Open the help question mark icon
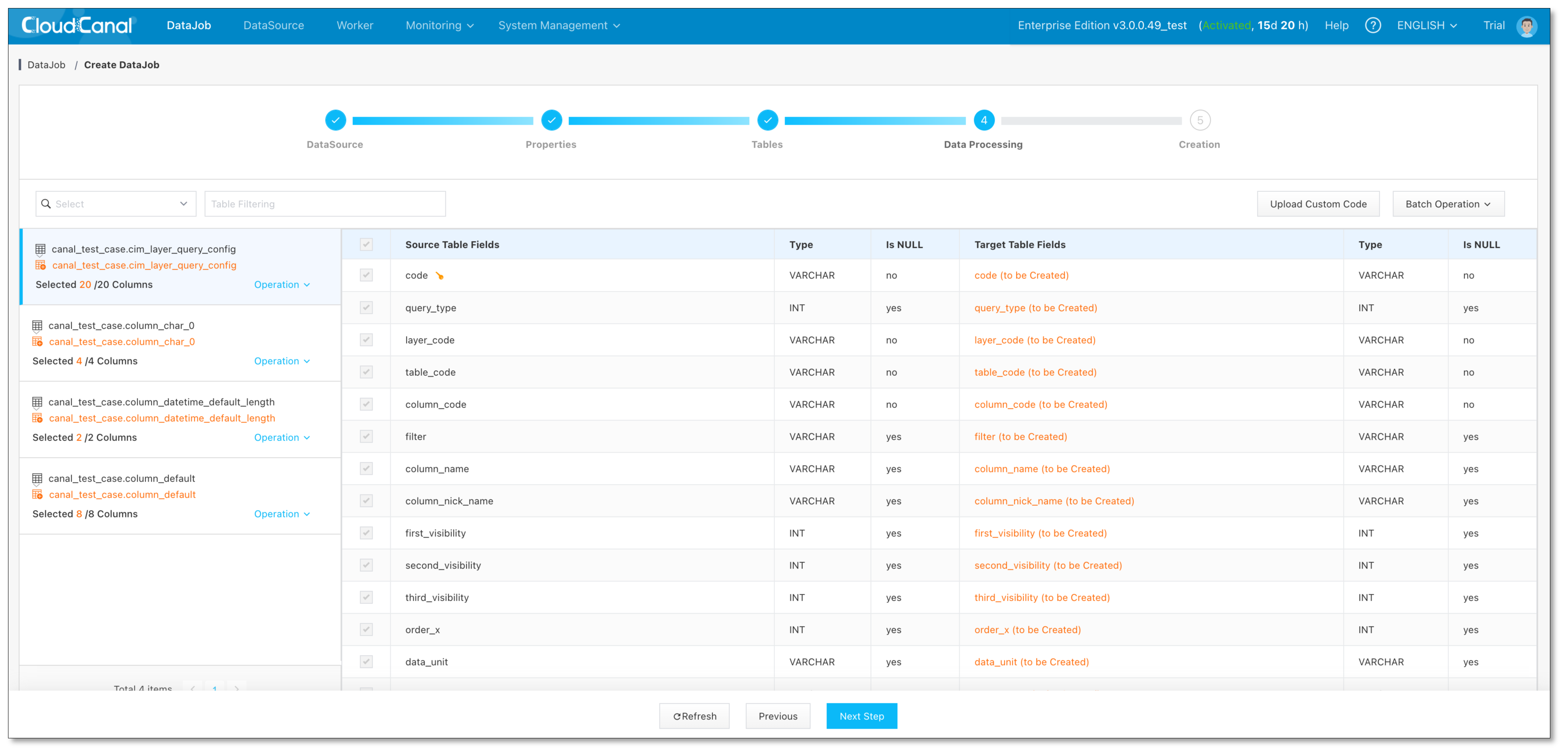Screen dimensions: 1562x750 click(x=1373, y=25)
